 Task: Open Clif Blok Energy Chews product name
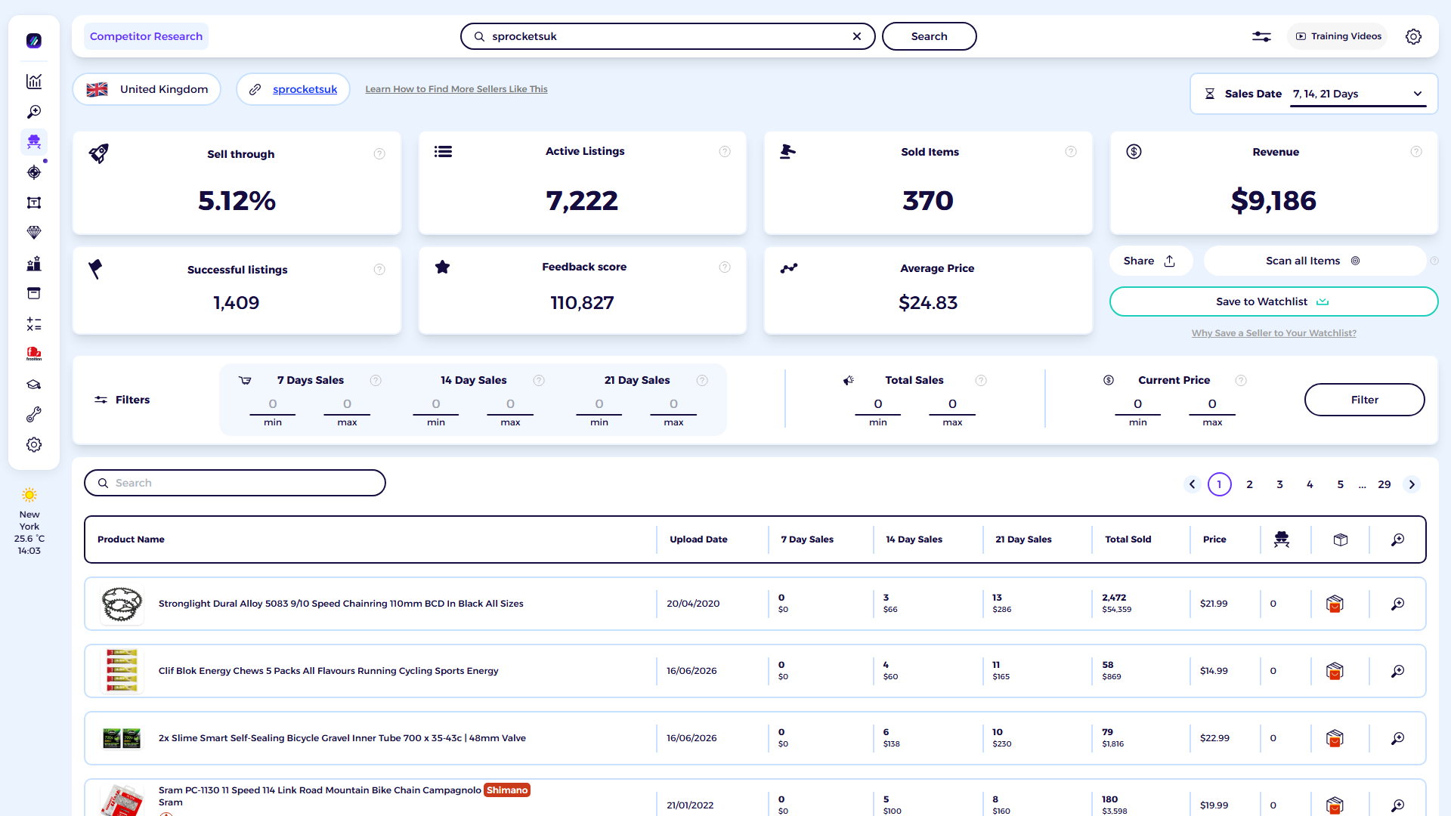pos(328,671)
